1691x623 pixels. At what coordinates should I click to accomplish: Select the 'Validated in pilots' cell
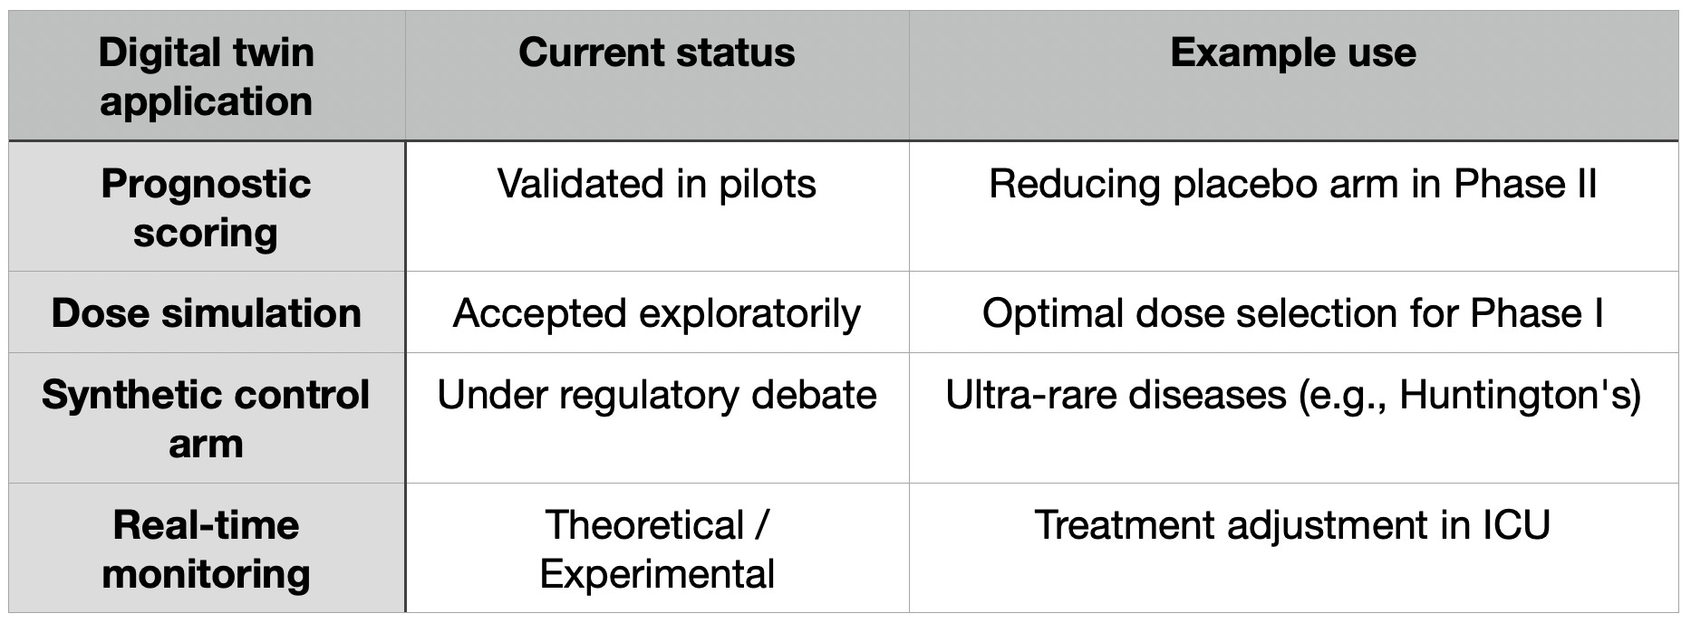tap(657, 206)
